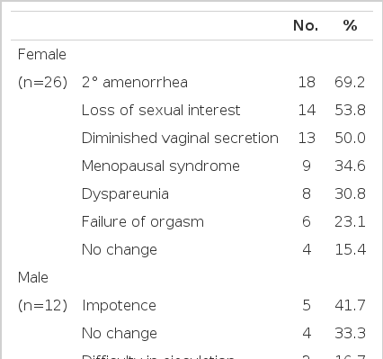Select the Male group label
The image size is (383, 359).
coord(33,277)
